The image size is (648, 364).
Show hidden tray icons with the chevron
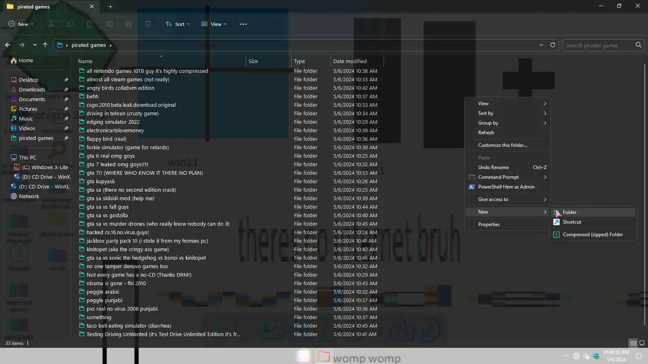566,356
